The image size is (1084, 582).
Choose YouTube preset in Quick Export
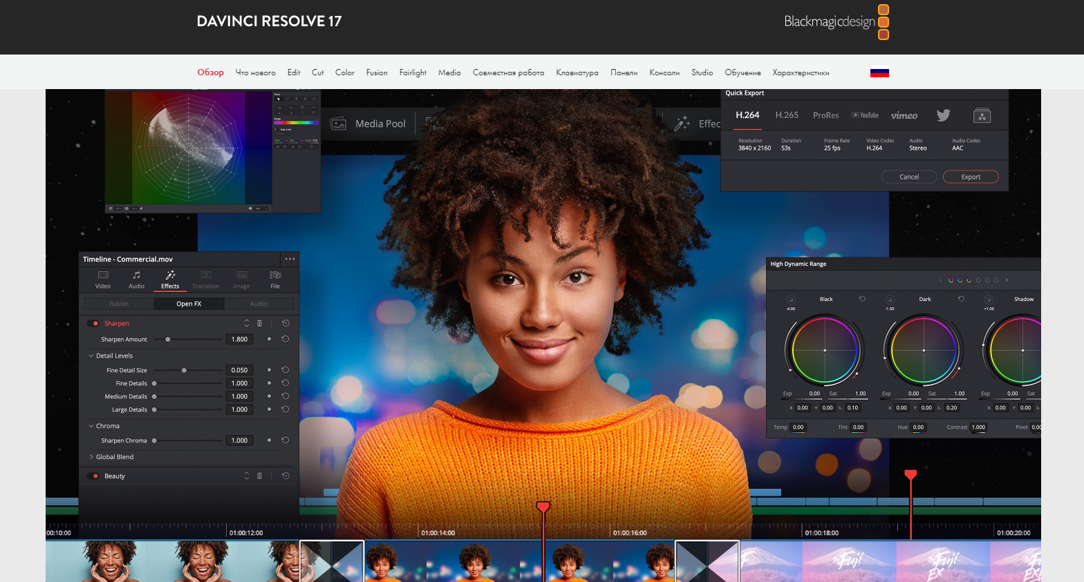(865, 115)
